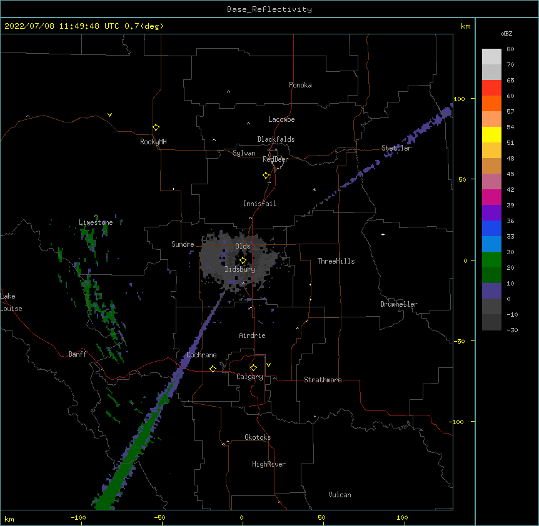Click the Didsbury label

[x=240, y=269]
